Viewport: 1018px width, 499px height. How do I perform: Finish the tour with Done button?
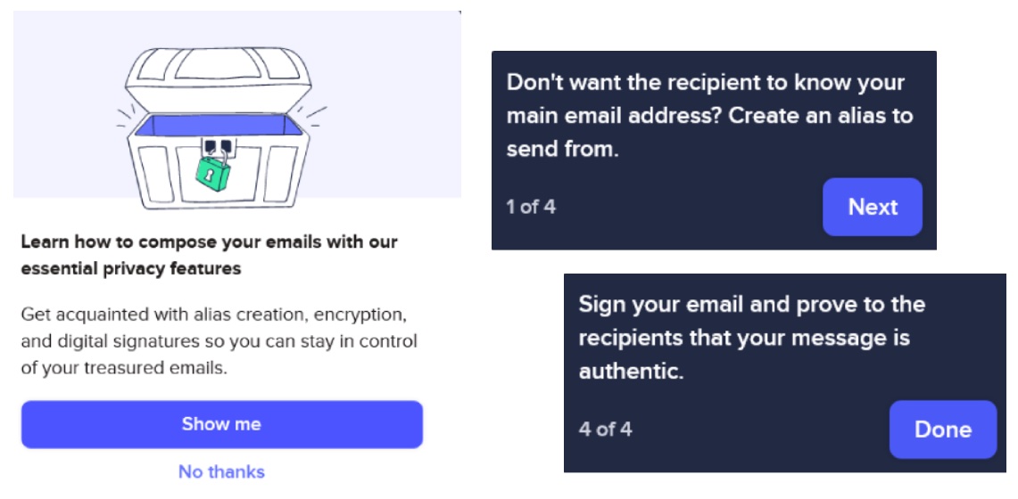(943, 429)
